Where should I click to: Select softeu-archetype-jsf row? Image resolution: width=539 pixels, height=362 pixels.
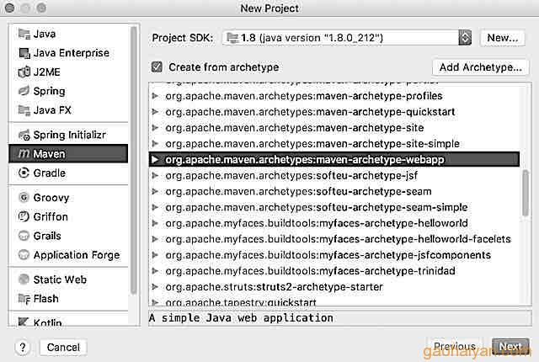pos(334,175)
